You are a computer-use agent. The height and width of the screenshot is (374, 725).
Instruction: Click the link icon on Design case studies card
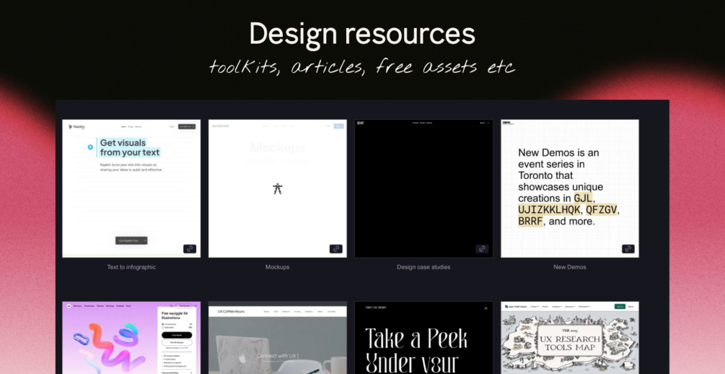pyautogui.click(x=482, y=248)
